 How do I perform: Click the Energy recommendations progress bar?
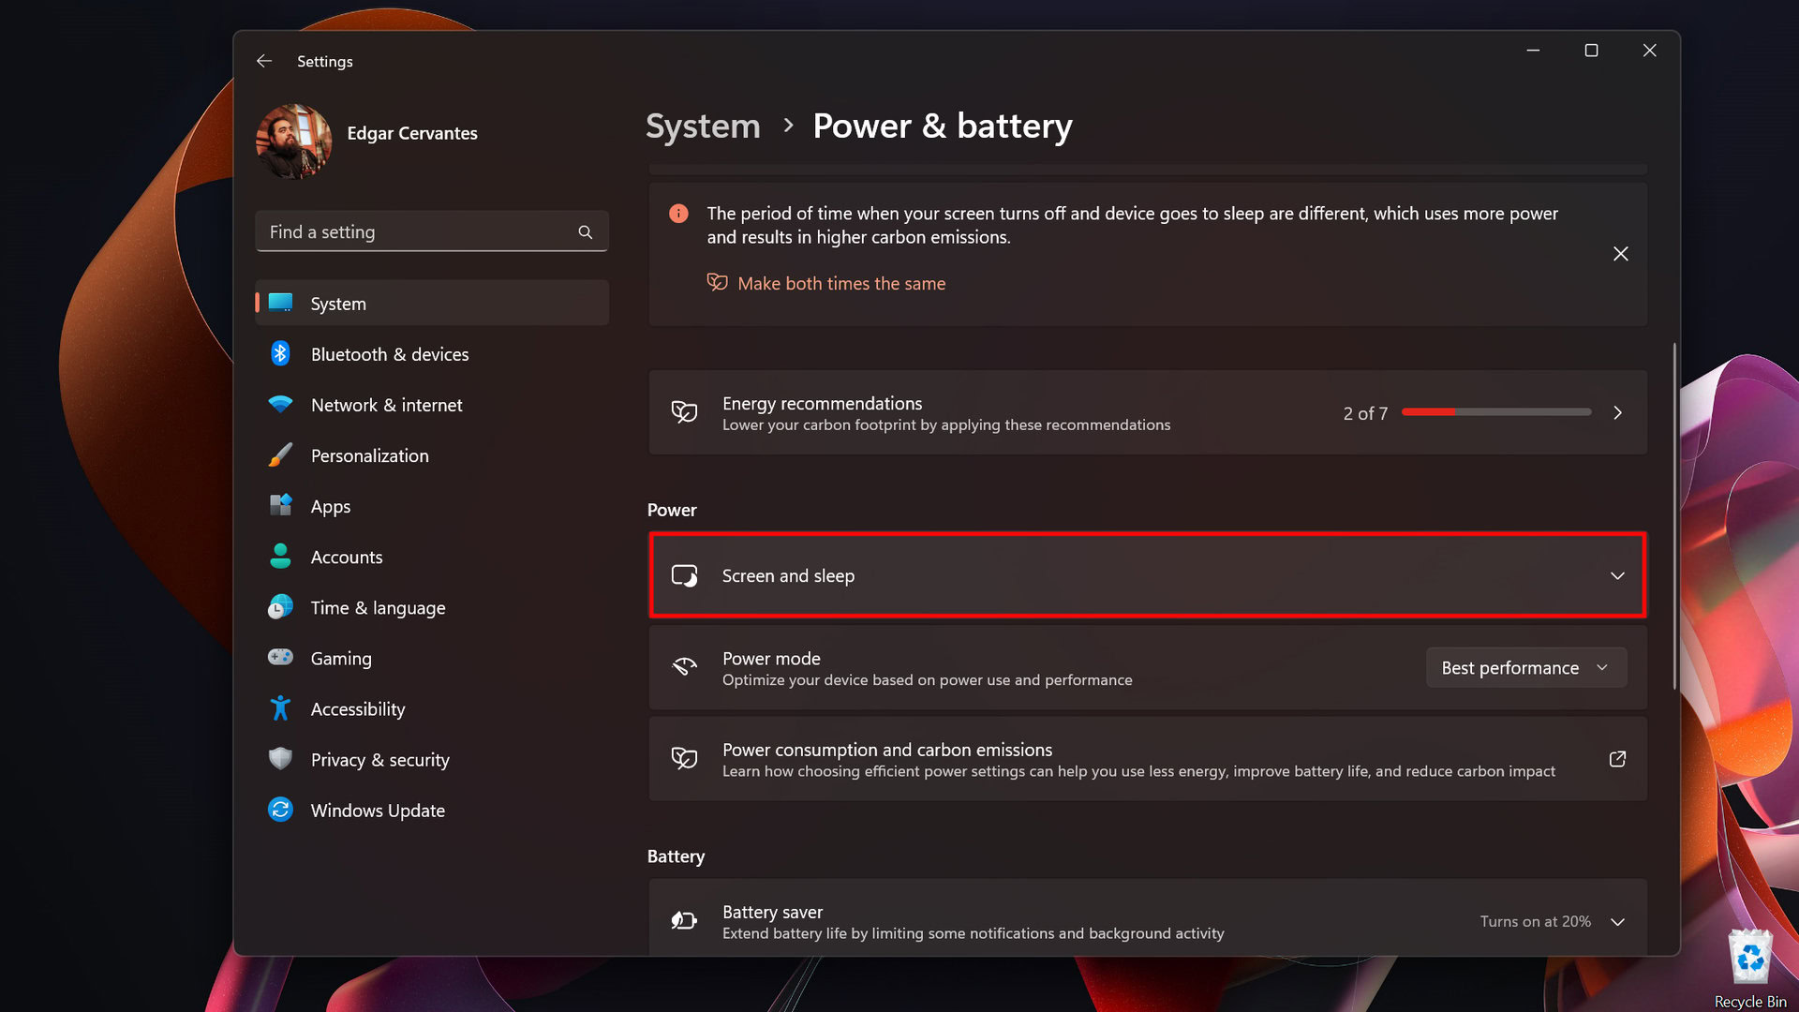tap(1496, 412)
